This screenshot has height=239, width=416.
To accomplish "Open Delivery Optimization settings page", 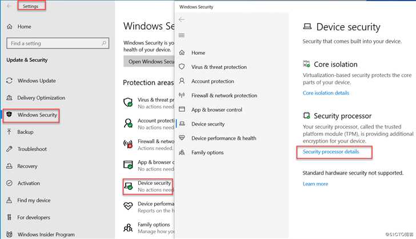I will (41, 98).
